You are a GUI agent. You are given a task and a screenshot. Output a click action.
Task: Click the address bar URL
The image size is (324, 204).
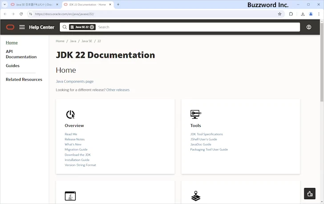click(65, 14)
